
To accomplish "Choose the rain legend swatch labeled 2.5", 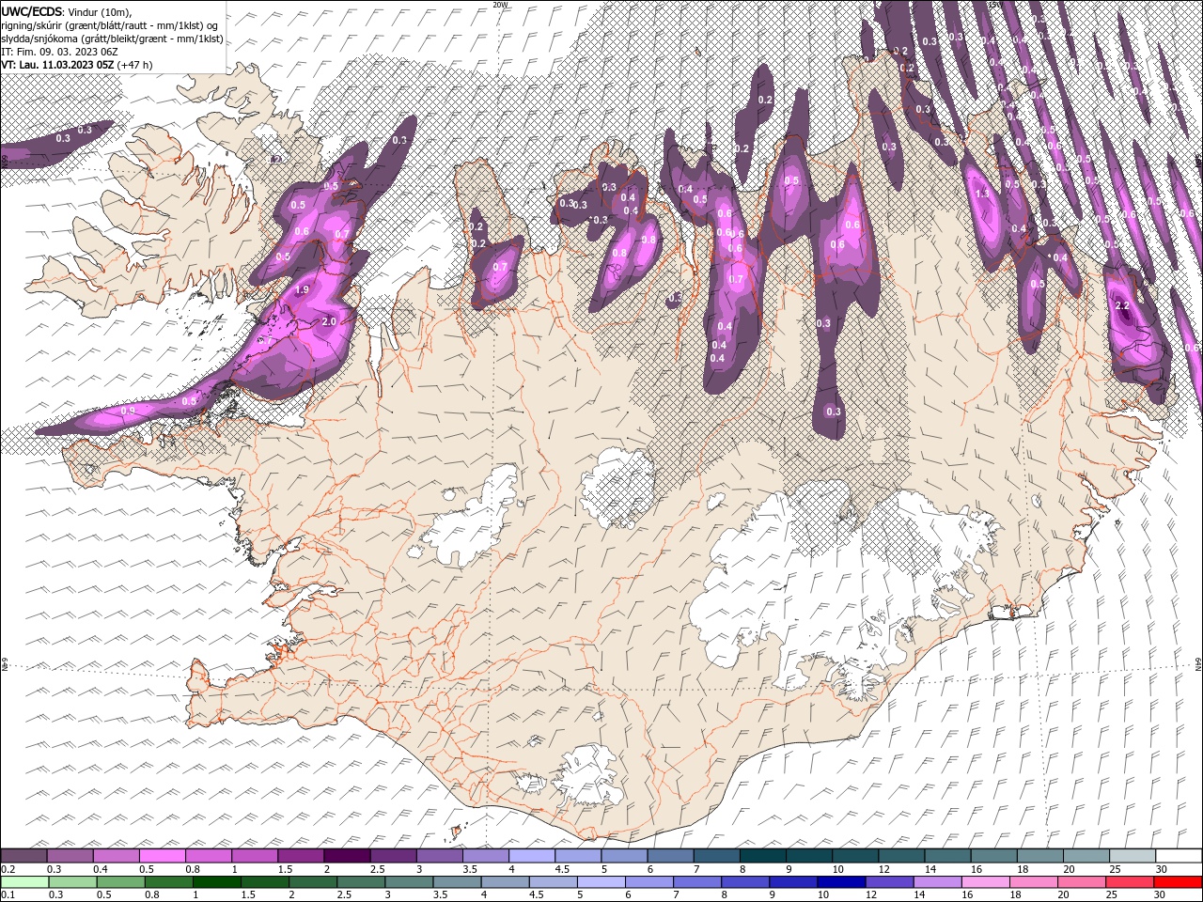I will (x=361, y=882).
